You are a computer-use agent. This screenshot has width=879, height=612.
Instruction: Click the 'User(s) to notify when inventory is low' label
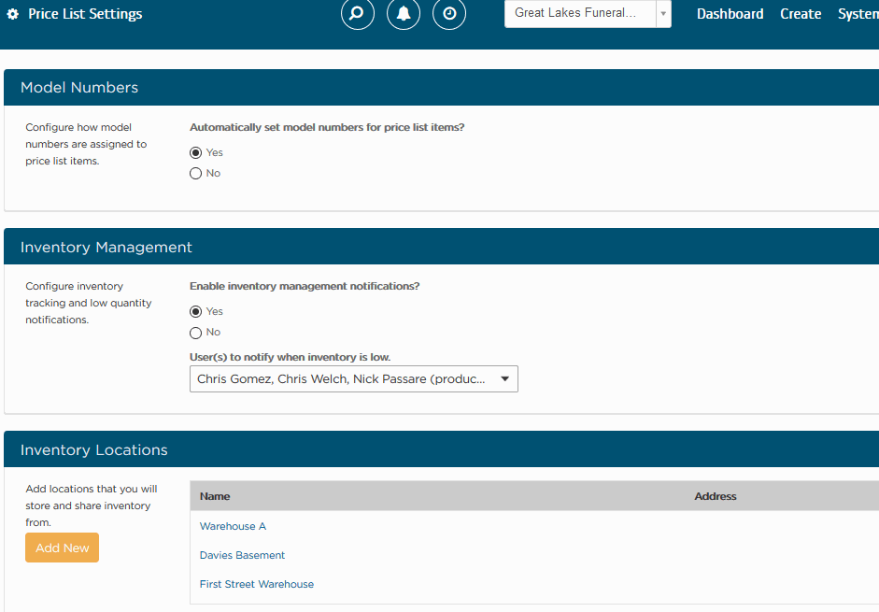point(290,357)
